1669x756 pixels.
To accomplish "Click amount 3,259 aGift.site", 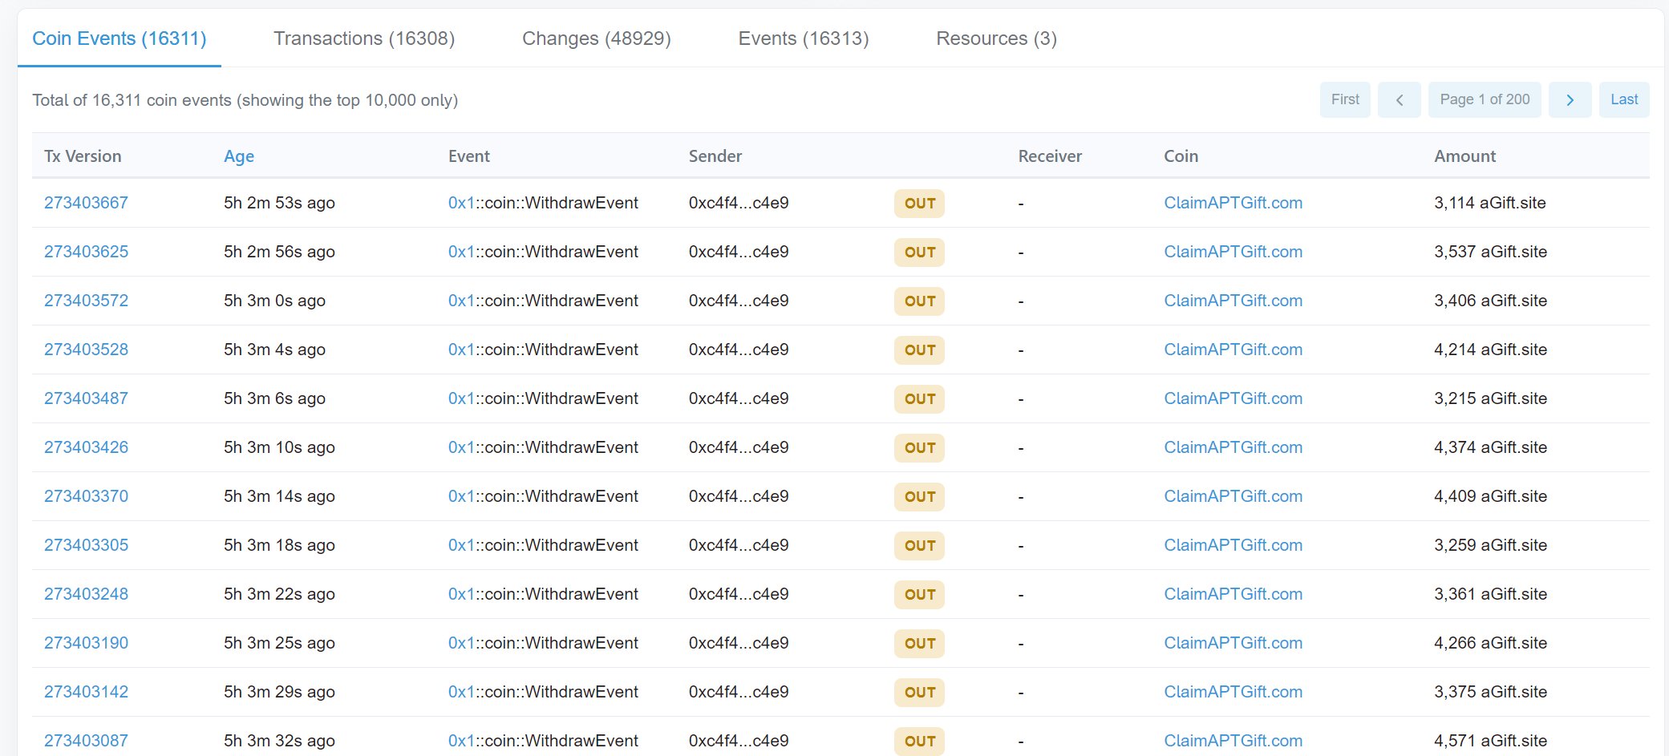I will coord(1491,545).
